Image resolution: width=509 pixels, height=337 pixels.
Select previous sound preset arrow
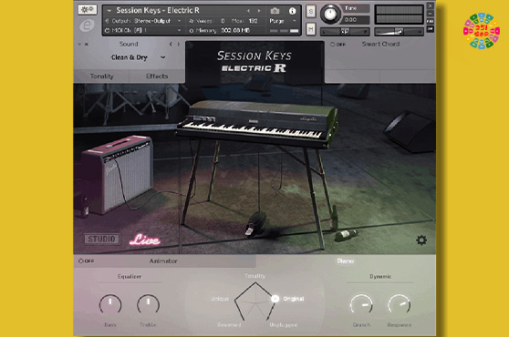click(171, 44)
